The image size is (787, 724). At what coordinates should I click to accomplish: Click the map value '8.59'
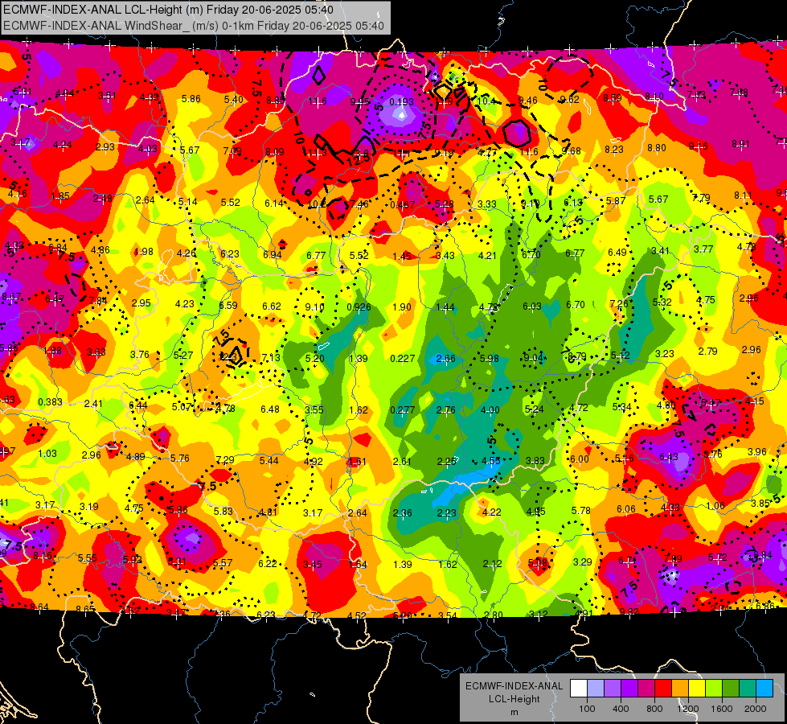[613, 98]
